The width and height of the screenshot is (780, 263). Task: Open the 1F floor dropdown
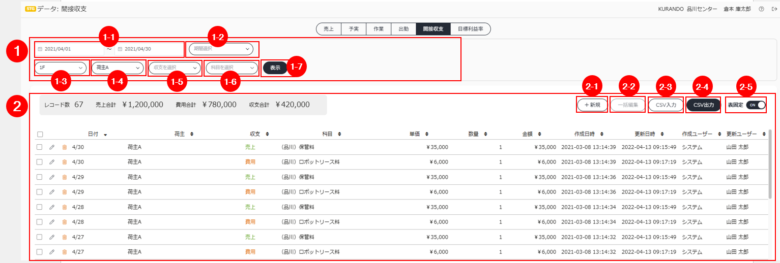[61, 68]
